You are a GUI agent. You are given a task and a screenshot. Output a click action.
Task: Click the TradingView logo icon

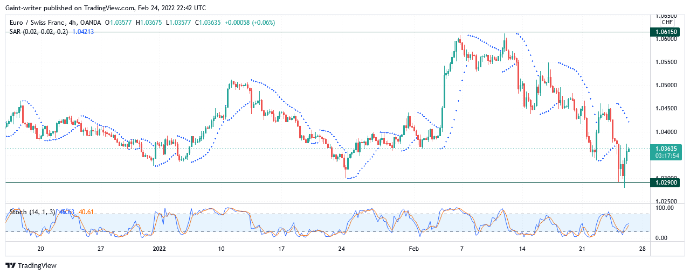pos(11,265)
